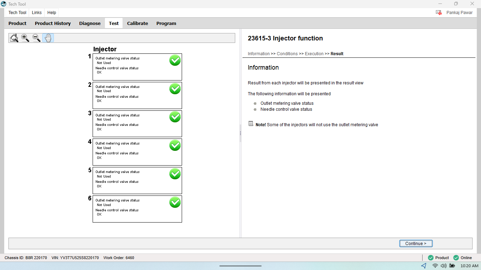The image size is (481, 270).
Task: Click the Note icon in Information panel
Action: pos(251,124)
